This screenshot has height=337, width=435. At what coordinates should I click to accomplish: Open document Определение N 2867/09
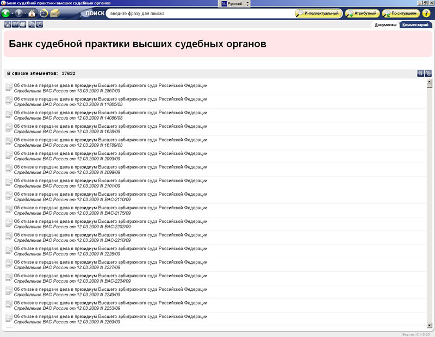click(x=110, y=88)
